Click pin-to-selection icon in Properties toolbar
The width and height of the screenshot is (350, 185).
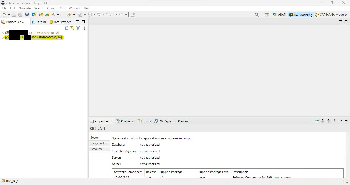coord(316,121)
